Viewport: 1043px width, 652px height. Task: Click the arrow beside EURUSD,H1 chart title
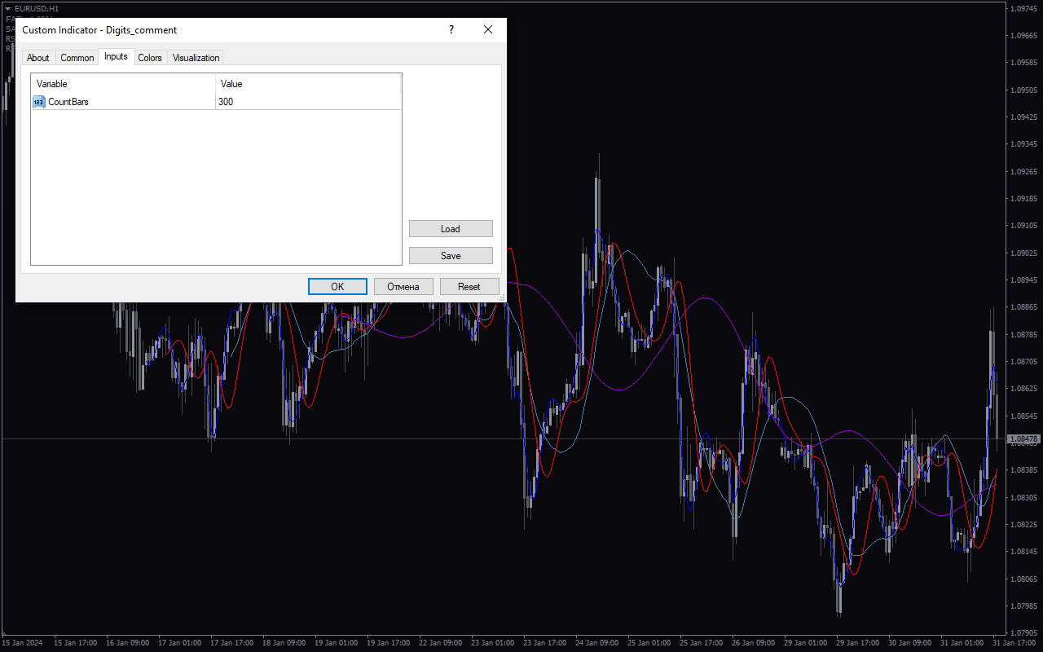click(8, 8)
